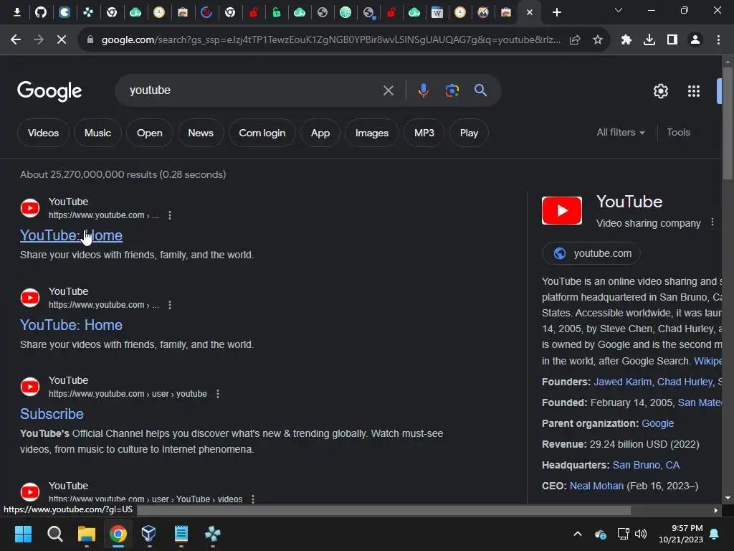The image size is (734, 551).
Task: Select the App filter chip
Action: point(320,133)
